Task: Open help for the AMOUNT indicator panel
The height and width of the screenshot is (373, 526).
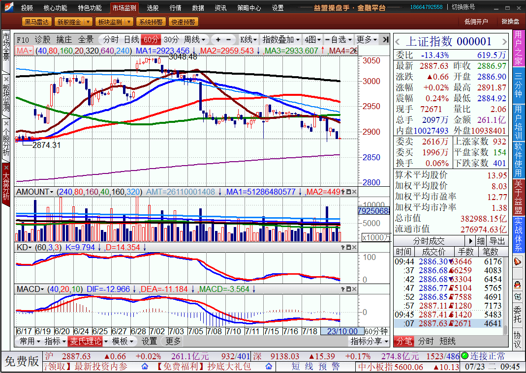Action: (x=342, y=192)
